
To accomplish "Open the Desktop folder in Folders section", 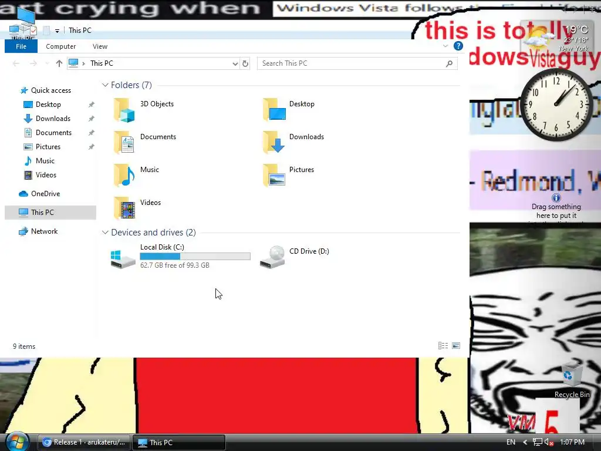I will coord(274,110).
